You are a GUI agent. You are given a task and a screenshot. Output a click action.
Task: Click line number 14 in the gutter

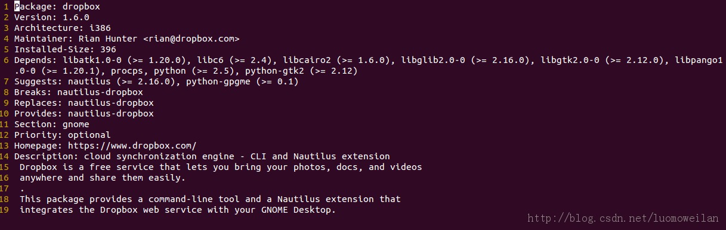tap(5, 156)
